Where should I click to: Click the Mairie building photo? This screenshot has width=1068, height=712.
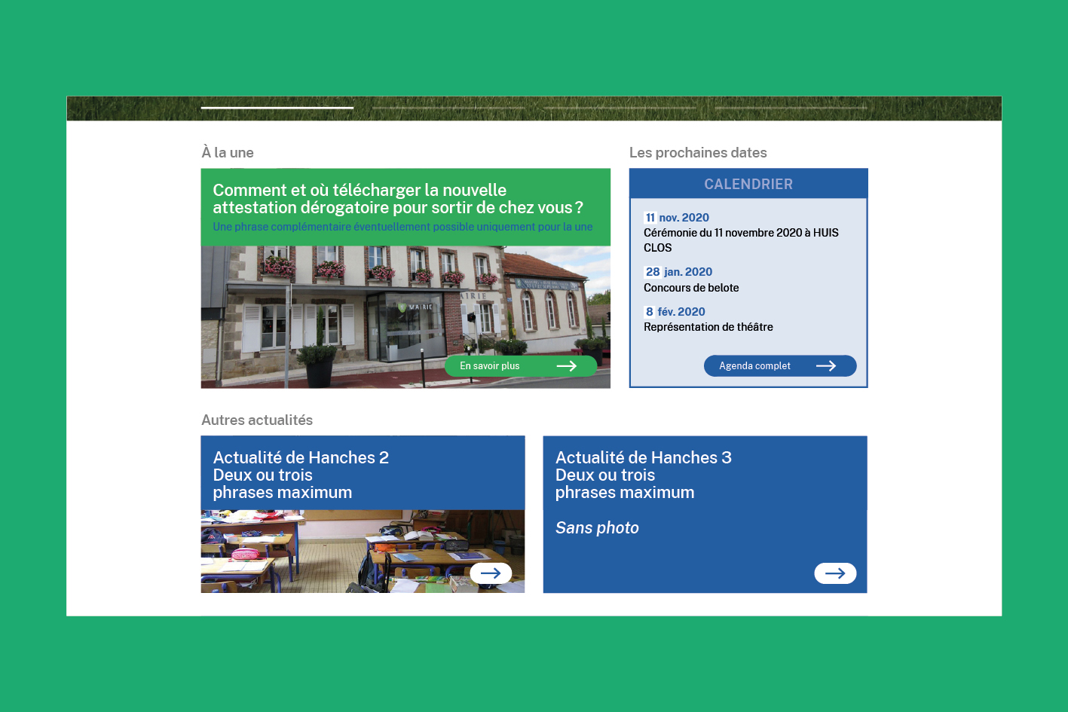405,317
